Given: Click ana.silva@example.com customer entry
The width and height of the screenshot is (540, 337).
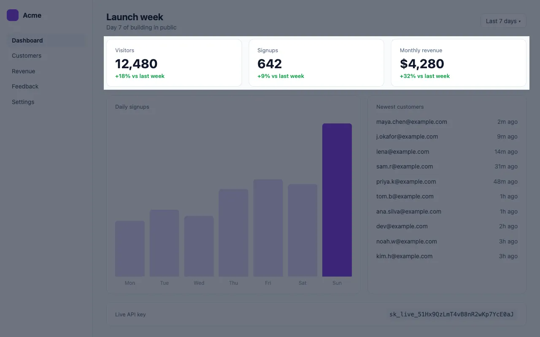Looking at the screenshot, I should click(447, 211).
